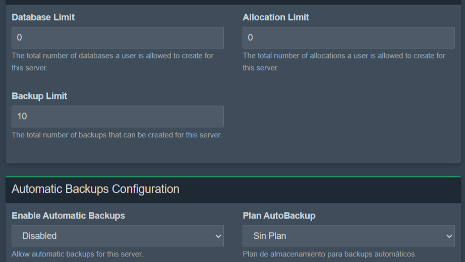This screenshot has height=262, width=465.
Task: Click the Enable Automatic Backups label
Action: point(68,216)
